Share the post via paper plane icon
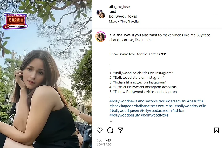Viewport: 222px width, 148px height. coord(121,130)
